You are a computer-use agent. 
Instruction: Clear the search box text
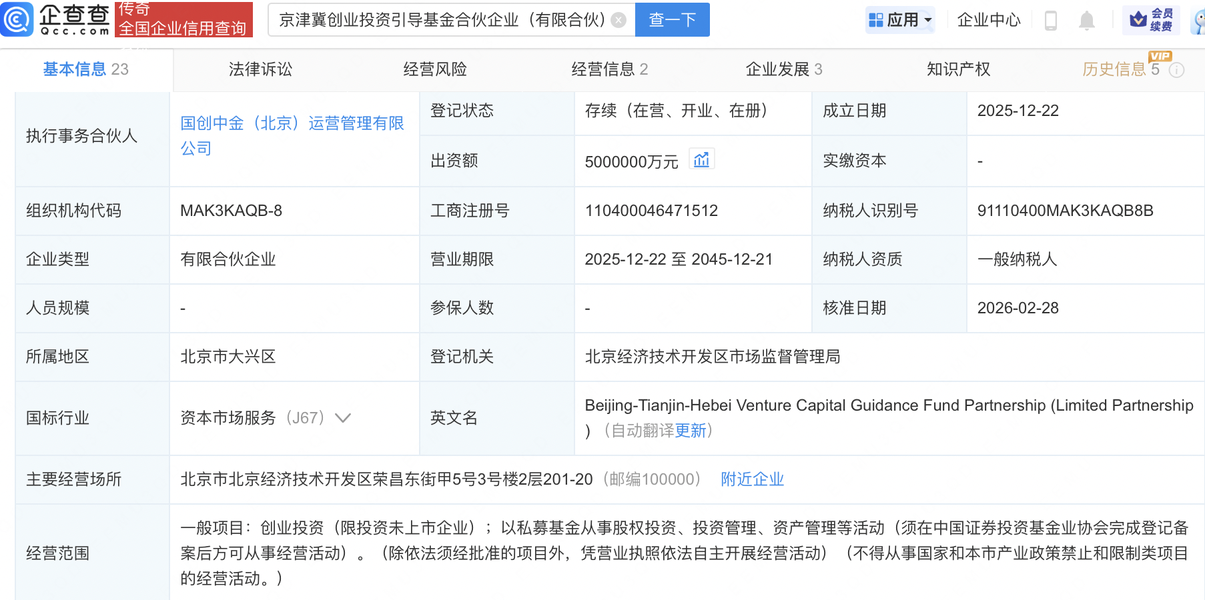point(619,20)
